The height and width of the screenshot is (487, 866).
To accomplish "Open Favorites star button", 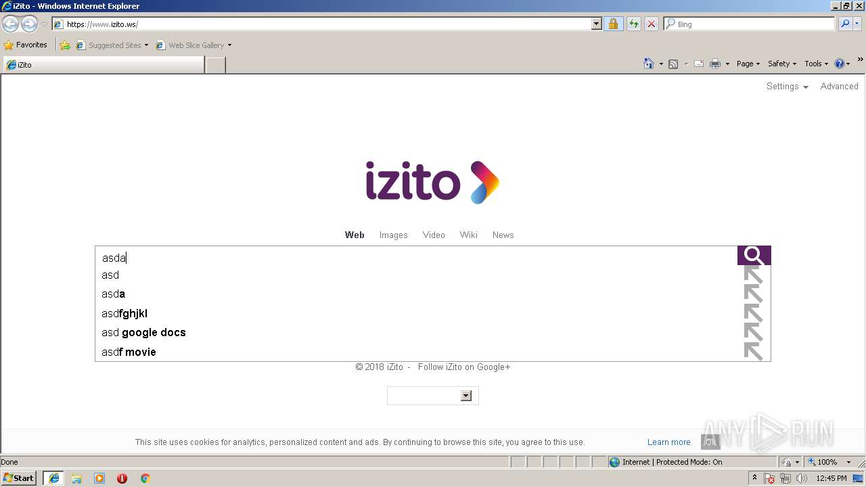I will pos(26,45).
